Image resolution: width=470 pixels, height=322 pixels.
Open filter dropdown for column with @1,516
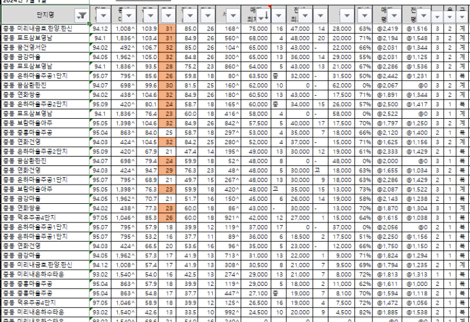tap(423, 16)
